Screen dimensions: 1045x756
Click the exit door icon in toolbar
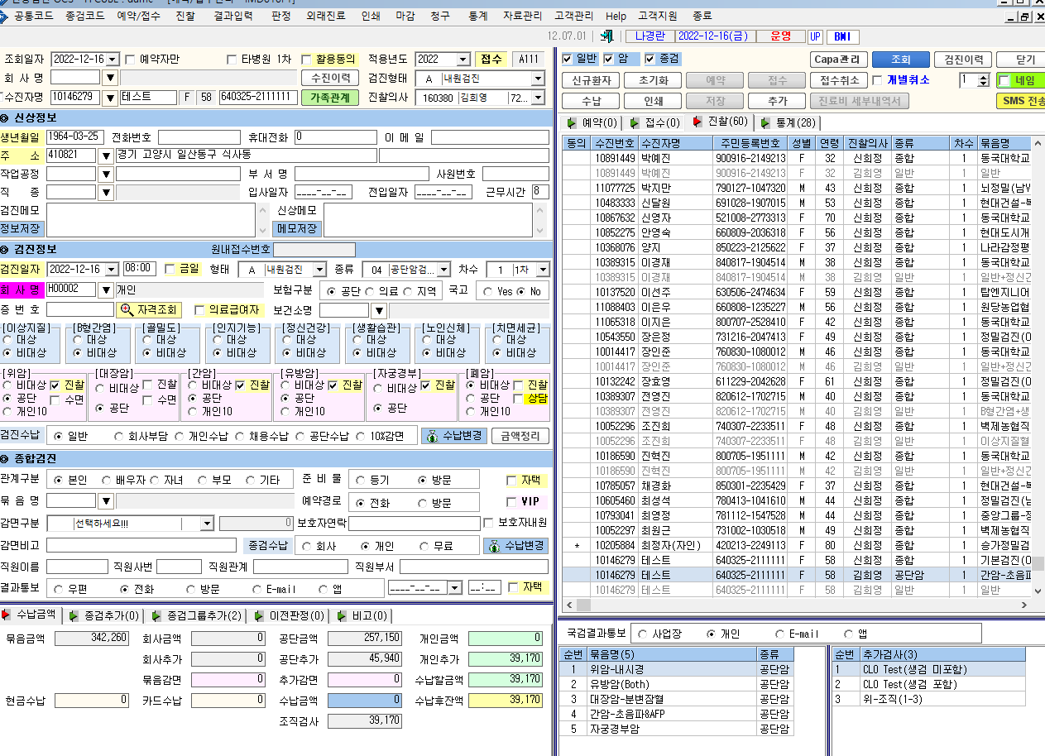[x=606, y=36]
